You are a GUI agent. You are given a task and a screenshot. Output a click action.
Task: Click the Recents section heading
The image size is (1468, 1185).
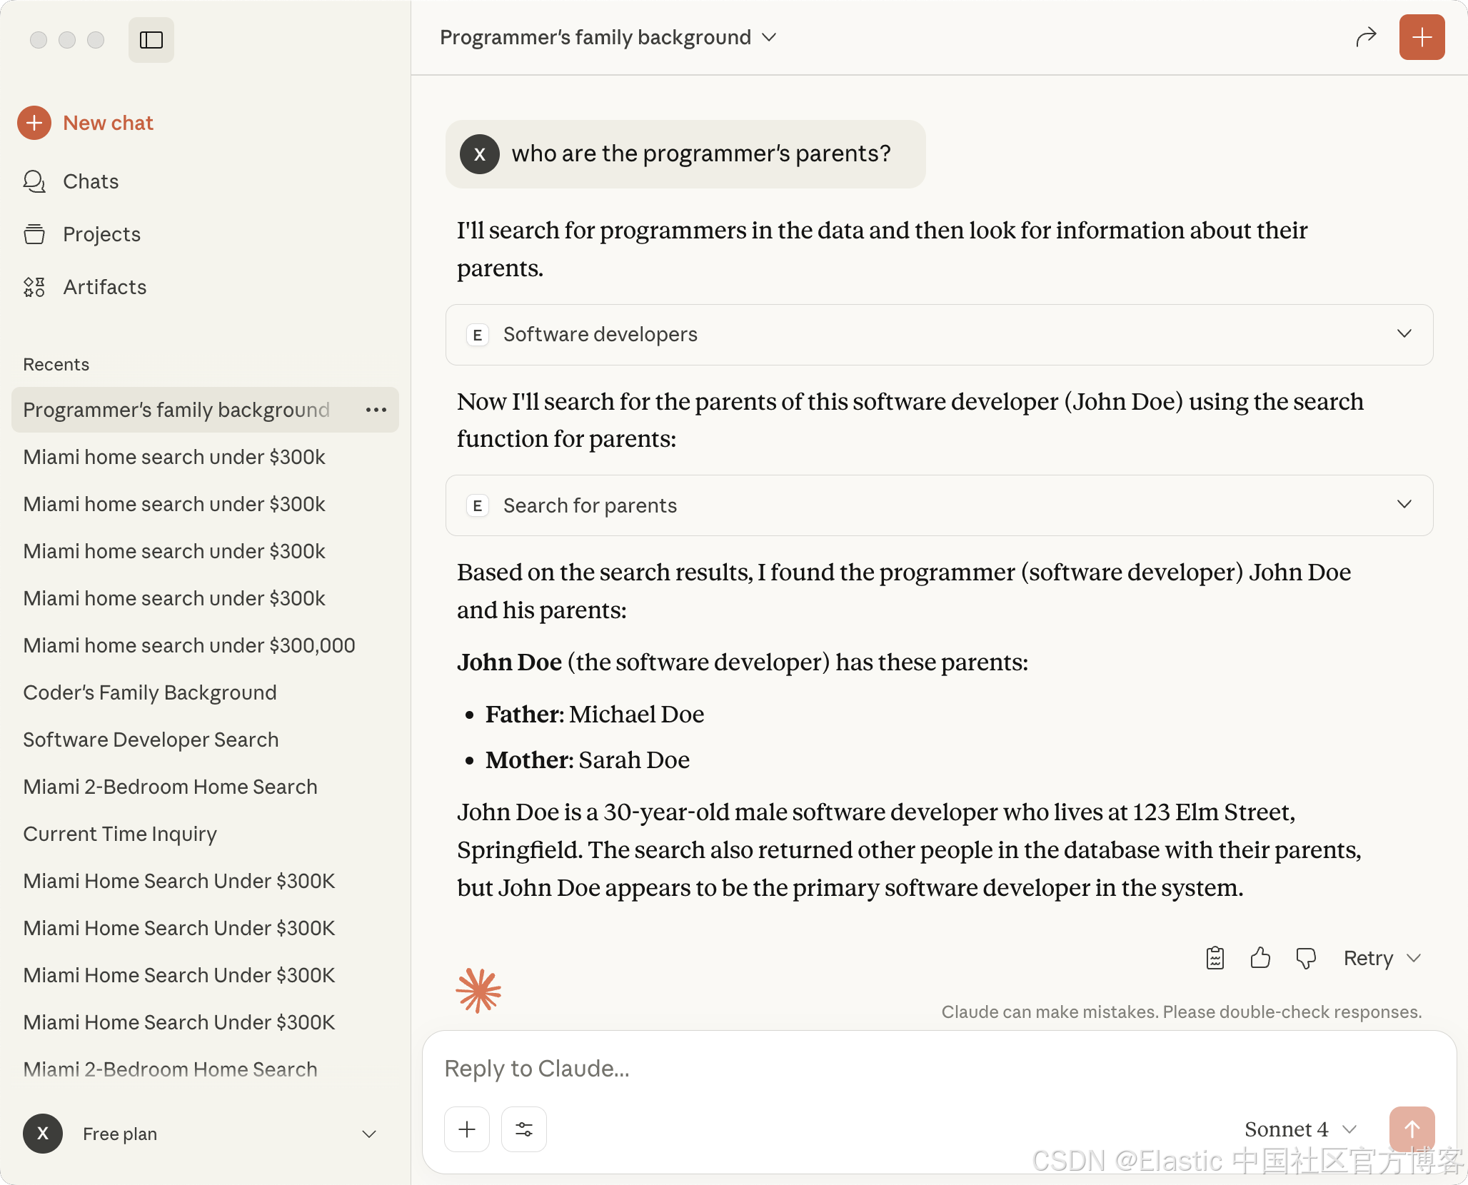(x=56, y=365)
